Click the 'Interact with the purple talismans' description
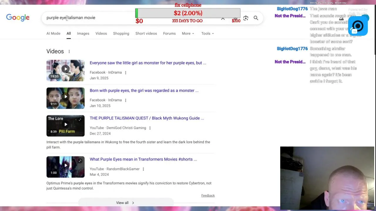The width and height of the screenshot is (376, 211). (x=128, y=145)
